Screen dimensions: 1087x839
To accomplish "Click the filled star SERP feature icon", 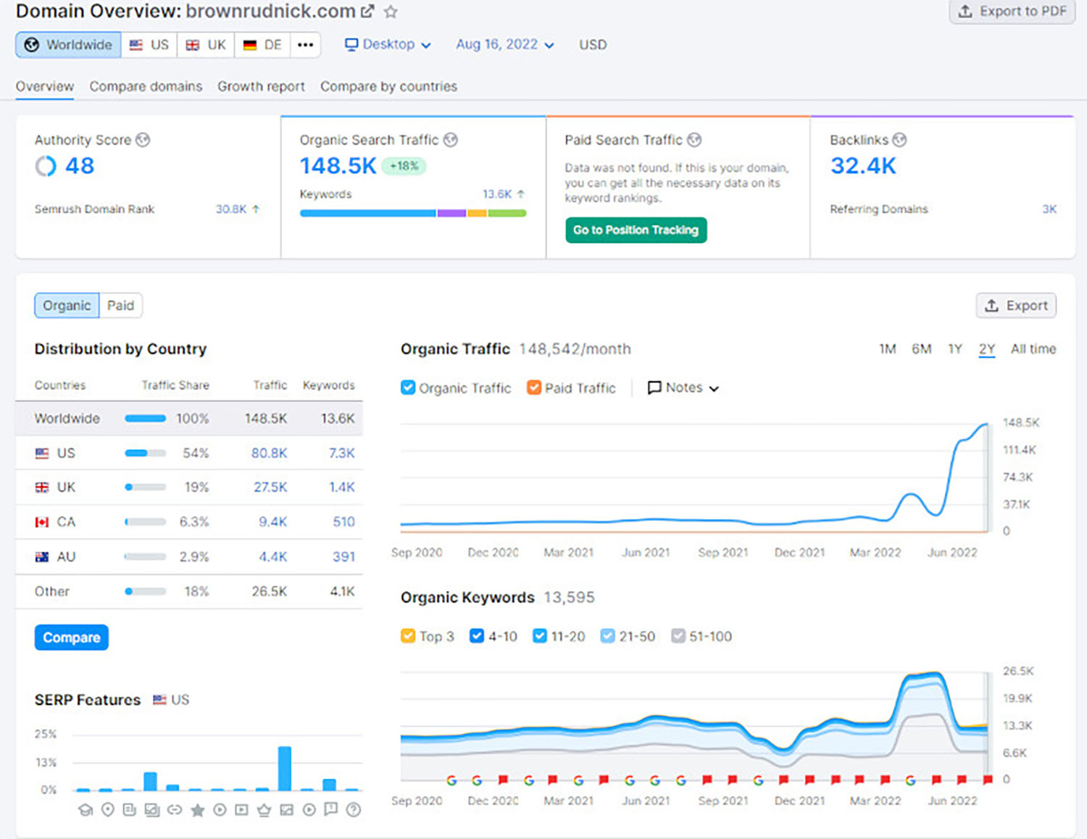I will [x=197, y=810].
